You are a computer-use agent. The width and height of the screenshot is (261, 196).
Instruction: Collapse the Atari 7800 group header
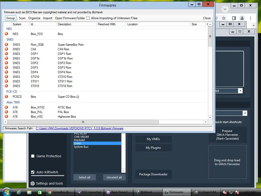(x=13, y=102)
